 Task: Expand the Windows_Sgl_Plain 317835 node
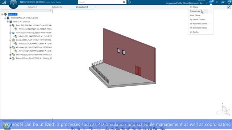11,55
